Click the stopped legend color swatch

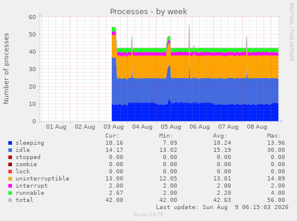[10, 157]
